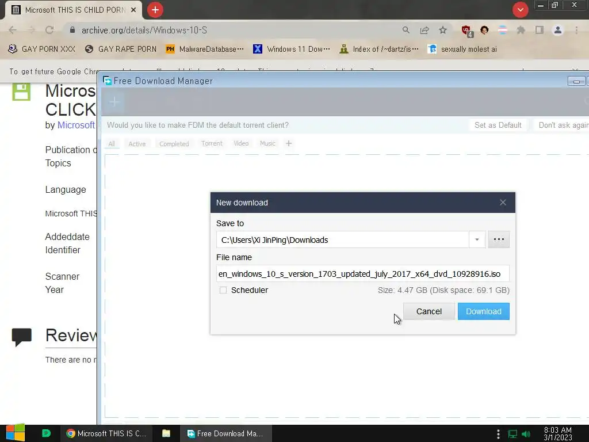
Task: Browse for a folder with the three-dot button
Action: point(499,239)
